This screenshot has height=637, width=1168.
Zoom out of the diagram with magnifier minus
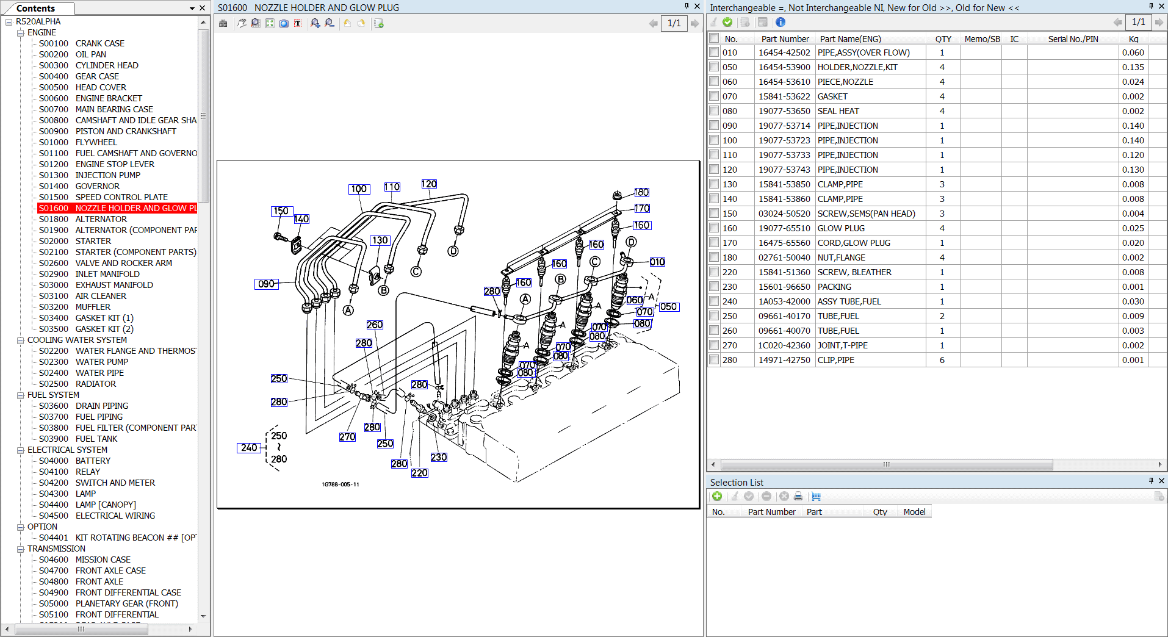point(330,23)
